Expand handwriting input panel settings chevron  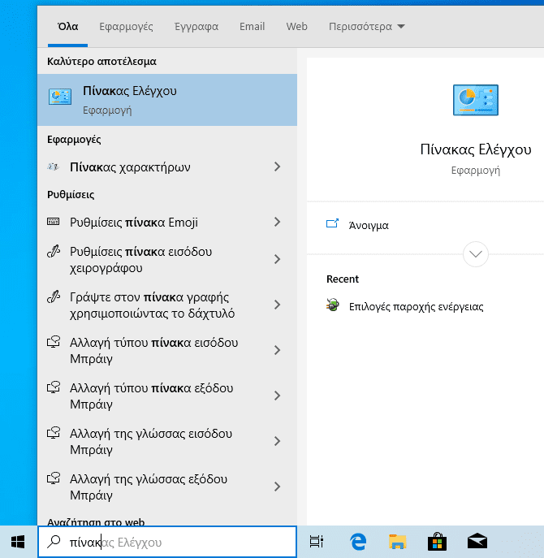277,259
